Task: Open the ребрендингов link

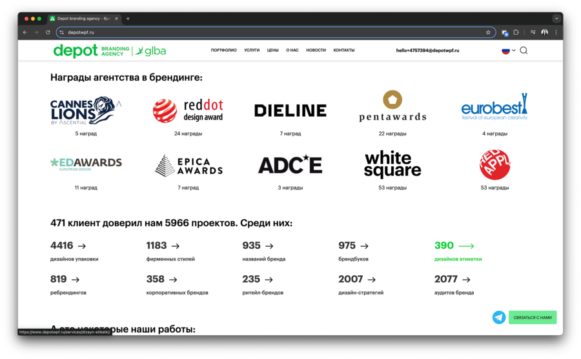Action: (68, 293)
